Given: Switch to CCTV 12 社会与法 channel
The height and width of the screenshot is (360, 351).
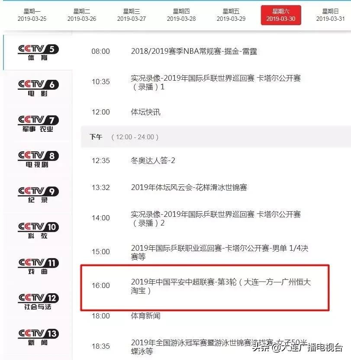Looking at the screenshot, I should tap(38, 301).
